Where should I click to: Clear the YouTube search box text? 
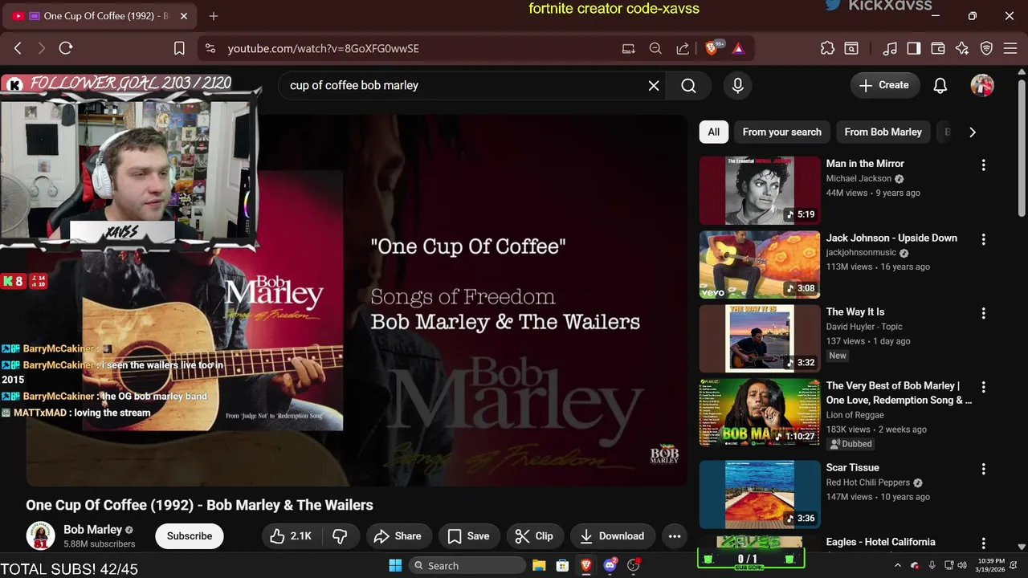tap(654, 85)
